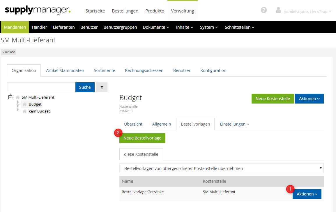Click into the organisation search field

pos(41,87)
